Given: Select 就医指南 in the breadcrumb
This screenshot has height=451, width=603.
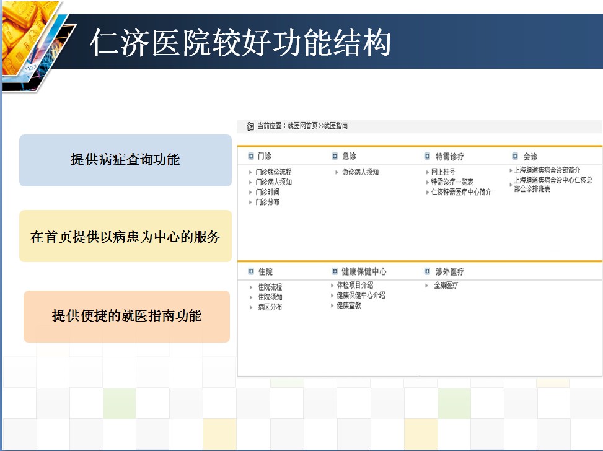Looking at the screenshot, I should [x=336, y=126].
